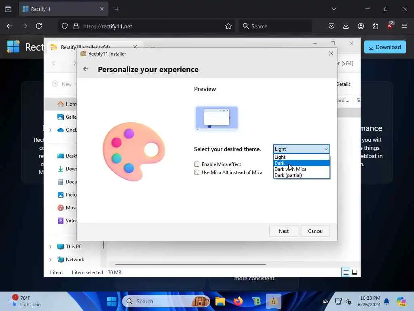The image size is (414, 311).
Task: Open Firefox extensions puzzle icon
Action: [375, 26]
